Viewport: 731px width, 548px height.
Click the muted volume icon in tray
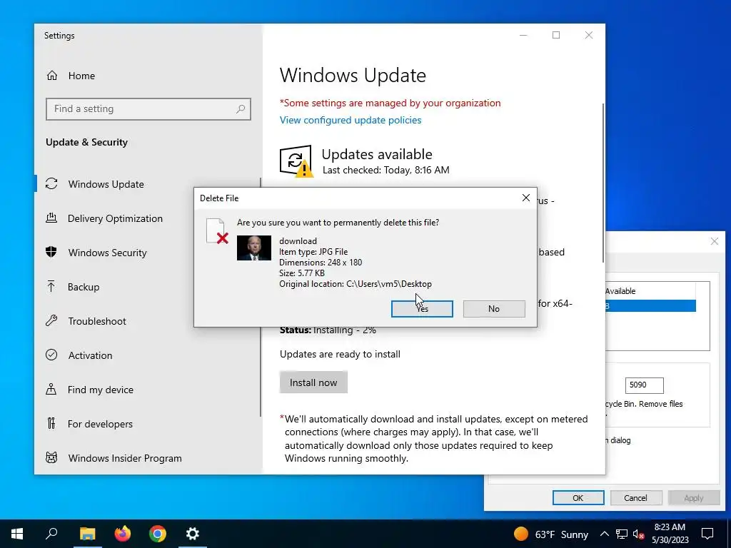[638, 534]
